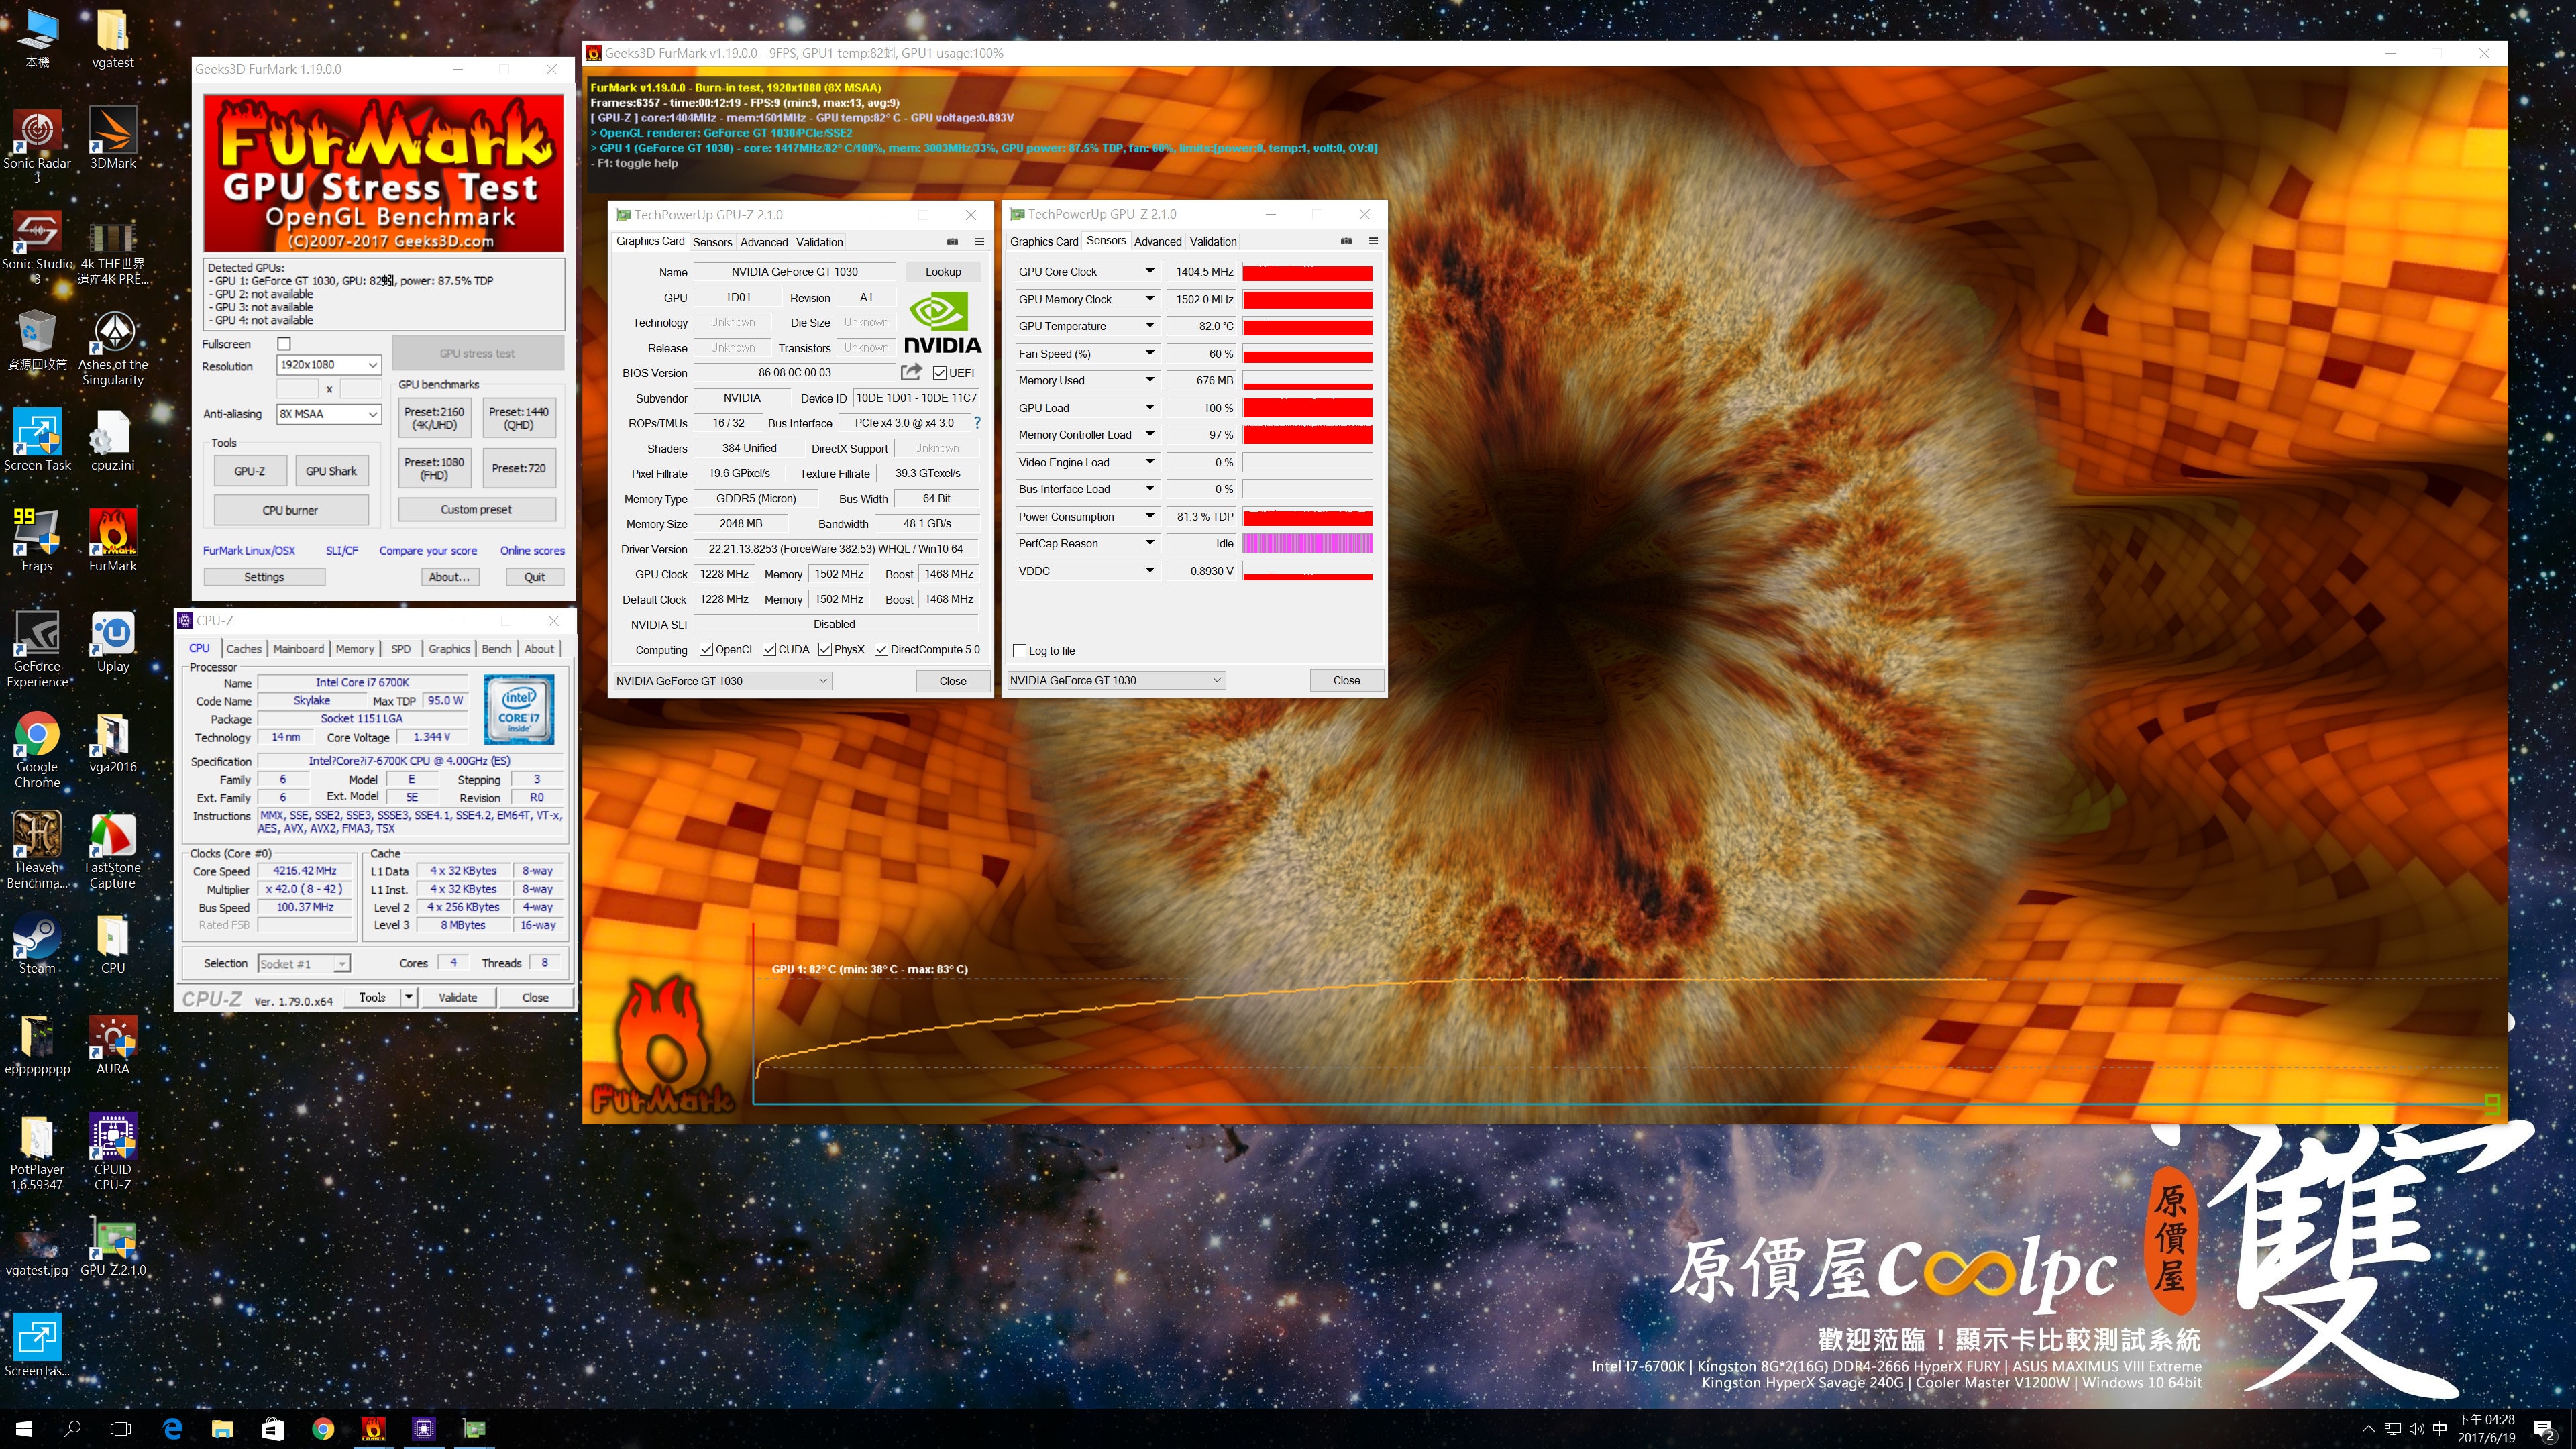The width and height of the screenshot is (2576, 1449).
Task: Switch to the Caches tab in CPU-Z
Action: [243, 648]
